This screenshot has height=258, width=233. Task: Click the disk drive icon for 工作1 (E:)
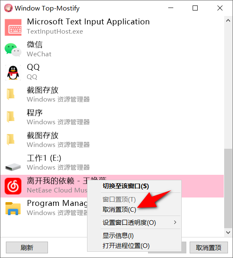click(x=13, y=167)
